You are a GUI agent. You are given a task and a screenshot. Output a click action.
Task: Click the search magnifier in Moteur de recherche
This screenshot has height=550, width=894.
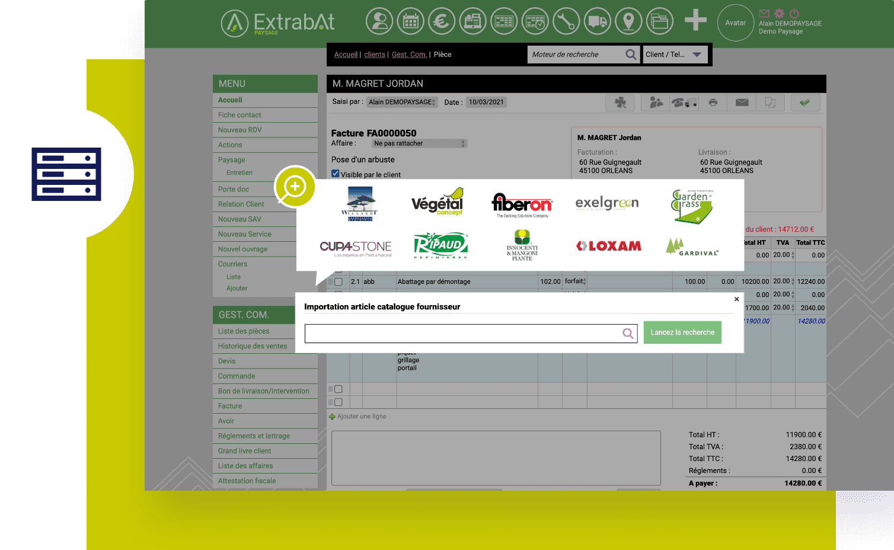pos(631,55)
